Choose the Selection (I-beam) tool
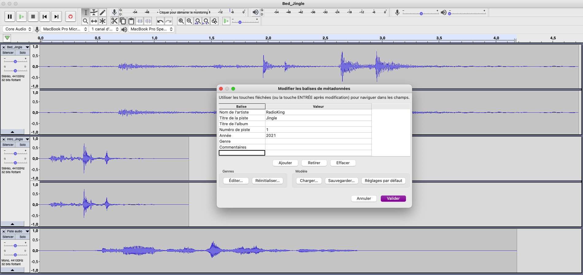The width and height of the screenshot is (583, 275). pyautogui.click(x=86, y=12)
